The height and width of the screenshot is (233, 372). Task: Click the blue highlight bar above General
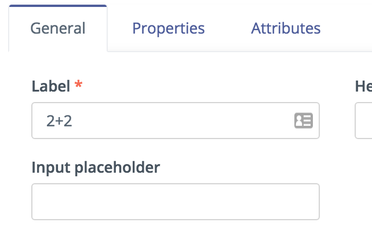pyautogui.click(x=58, y=6)
